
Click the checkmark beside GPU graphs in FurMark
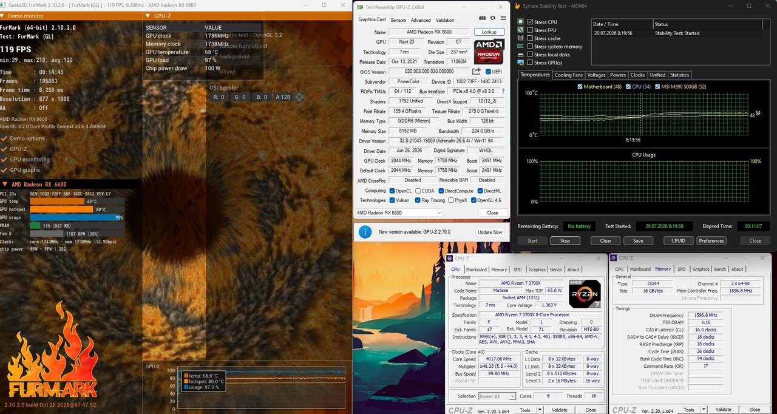click(4, 170)
